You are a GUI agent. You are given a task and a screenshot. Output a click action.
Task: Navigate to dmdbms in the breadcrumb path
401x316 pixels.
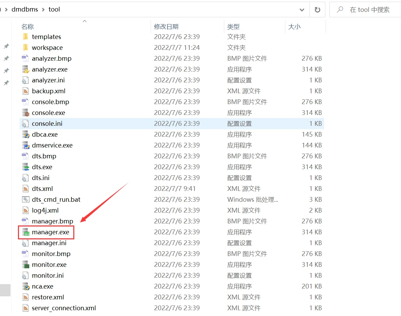coord(25,9)
